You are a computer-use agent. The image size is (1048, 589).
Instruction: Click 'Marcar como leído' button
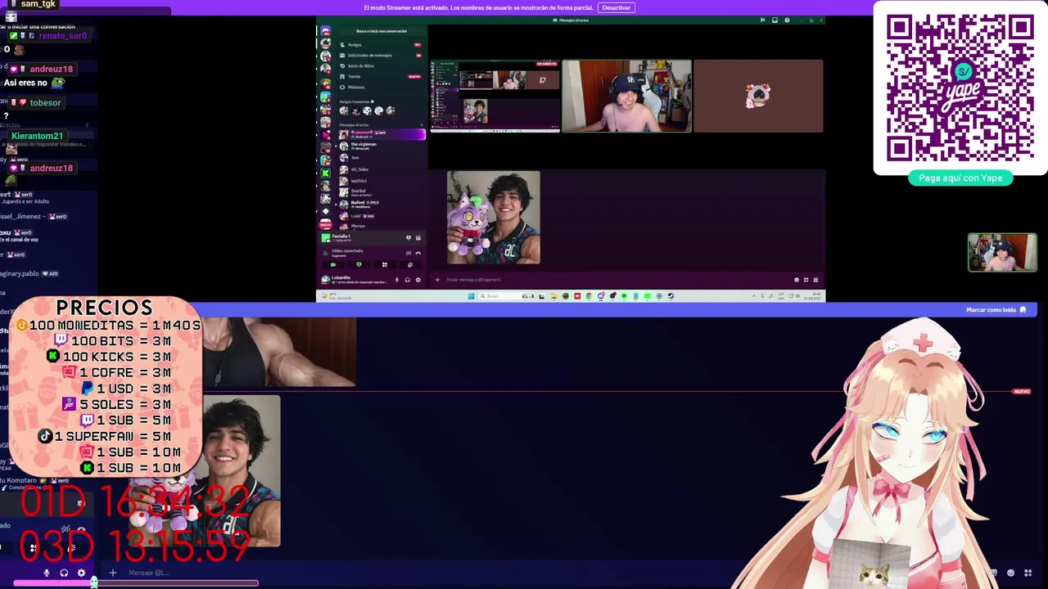pos(996,310)
